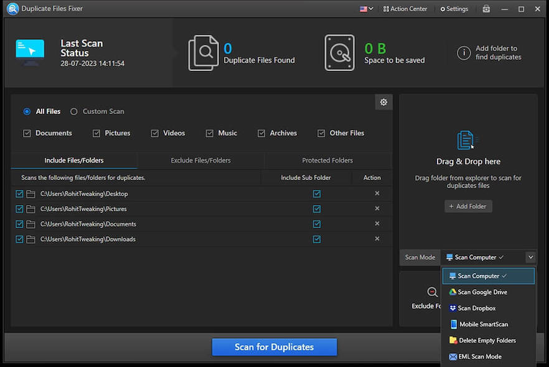Uncheck the Desktop folder row checkbox

coord(19,194)
